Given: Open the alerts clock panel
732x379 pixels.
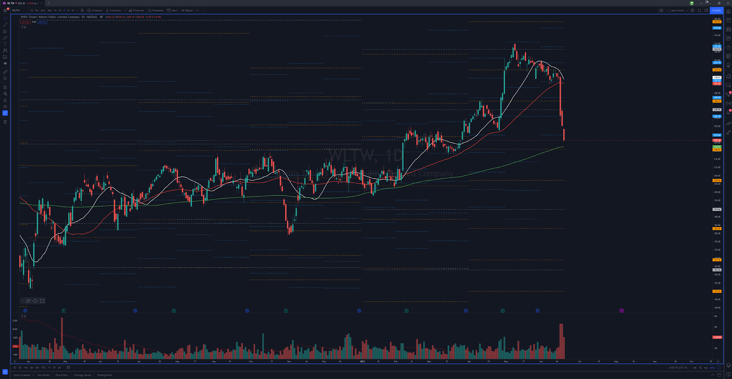Looking at the screenshot, I should (x=728, y=20).
